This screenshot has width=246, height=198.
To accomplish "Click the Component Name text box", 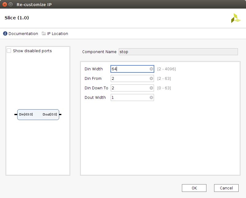I will (178, 52).
